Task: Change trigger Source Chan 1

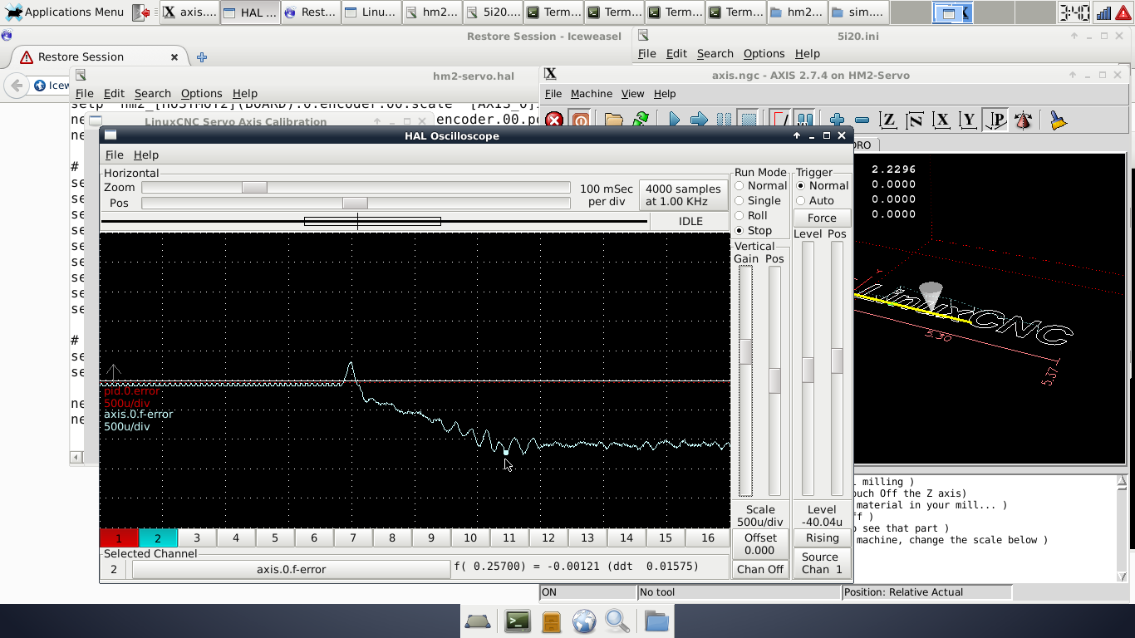Action: point(822,563)
